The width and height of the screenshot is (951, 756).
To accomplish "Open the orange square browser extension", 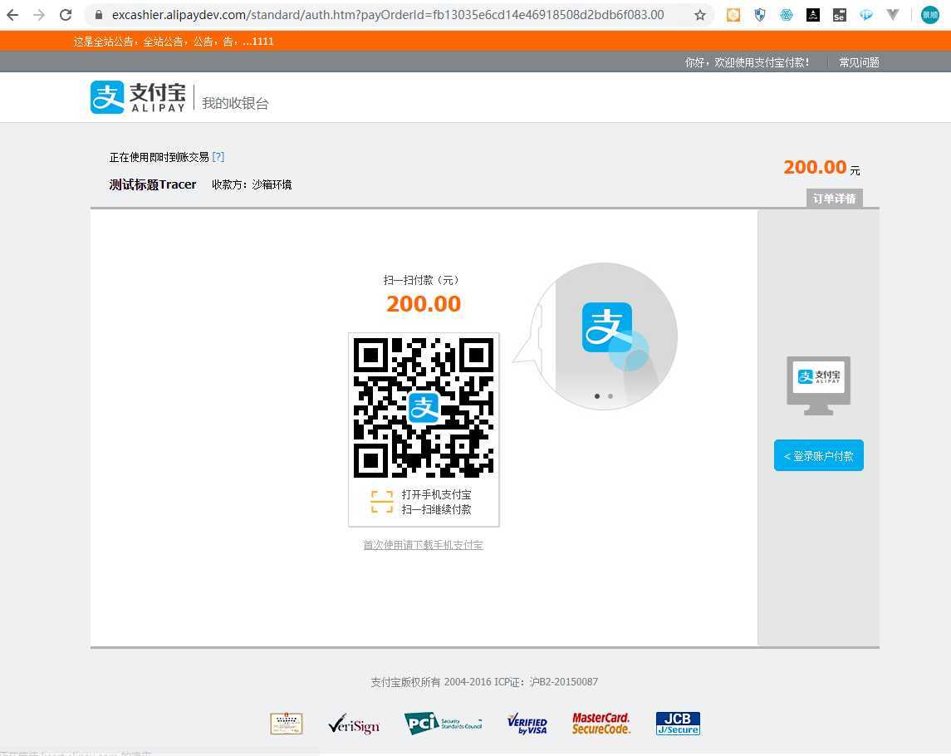I will coord(733,15).
